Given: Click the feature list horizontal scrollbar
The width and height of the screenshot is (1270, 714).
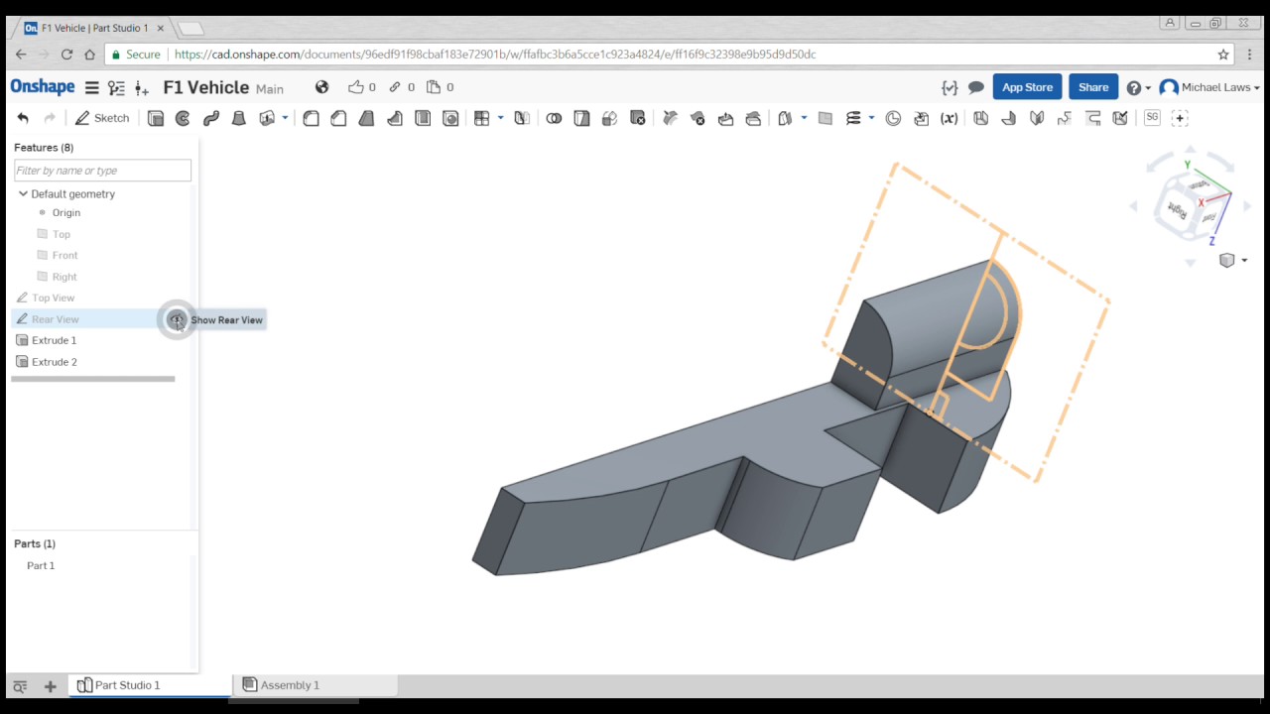Looking at the screenshot, I should [93, 379].
